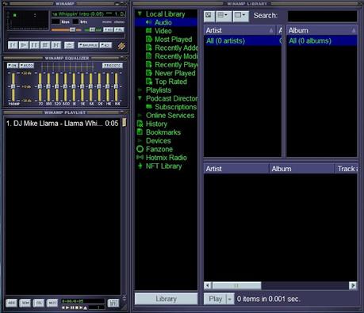
Task: Click the Preamp slider in equalizer
Action: [13, 86]
